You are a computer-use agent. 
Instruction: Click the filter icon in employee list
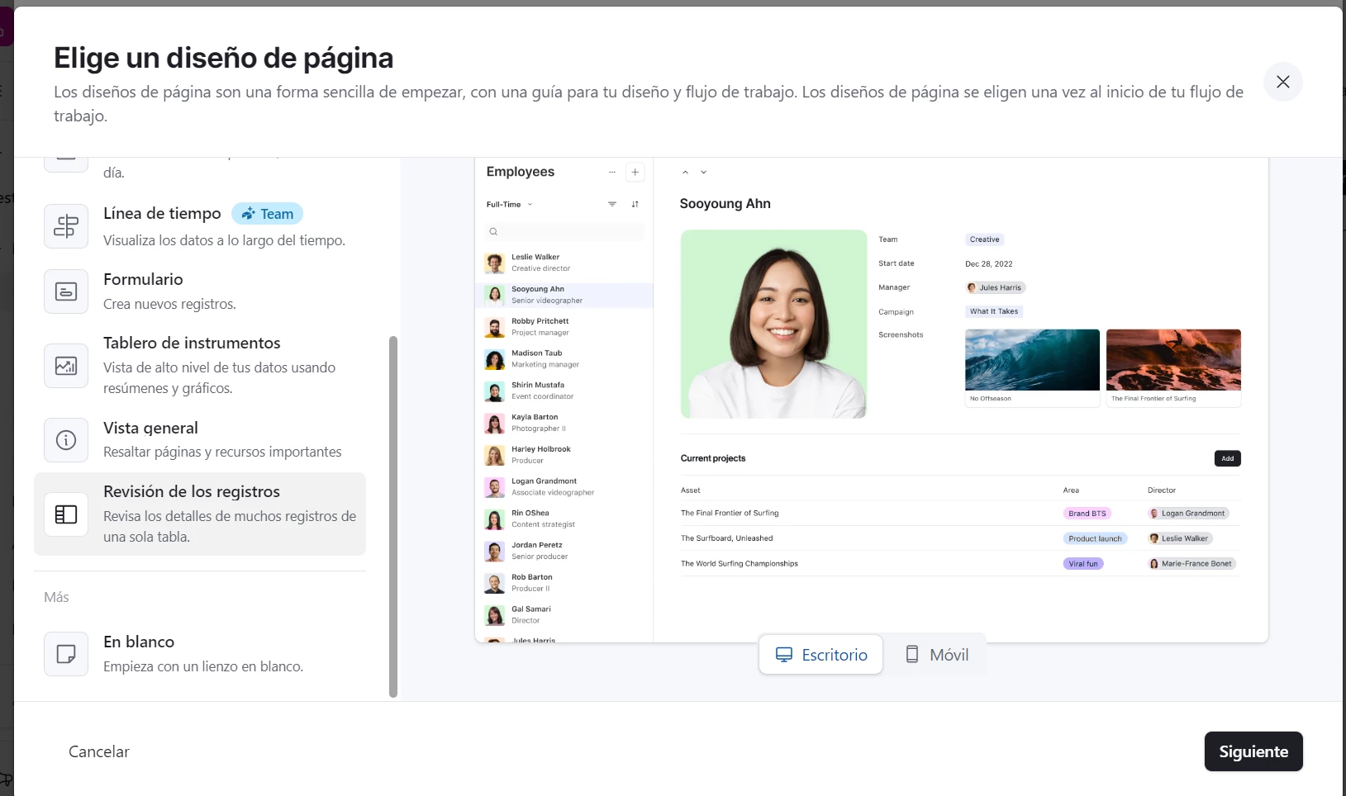pyautogui.click(x=612, y=204)
